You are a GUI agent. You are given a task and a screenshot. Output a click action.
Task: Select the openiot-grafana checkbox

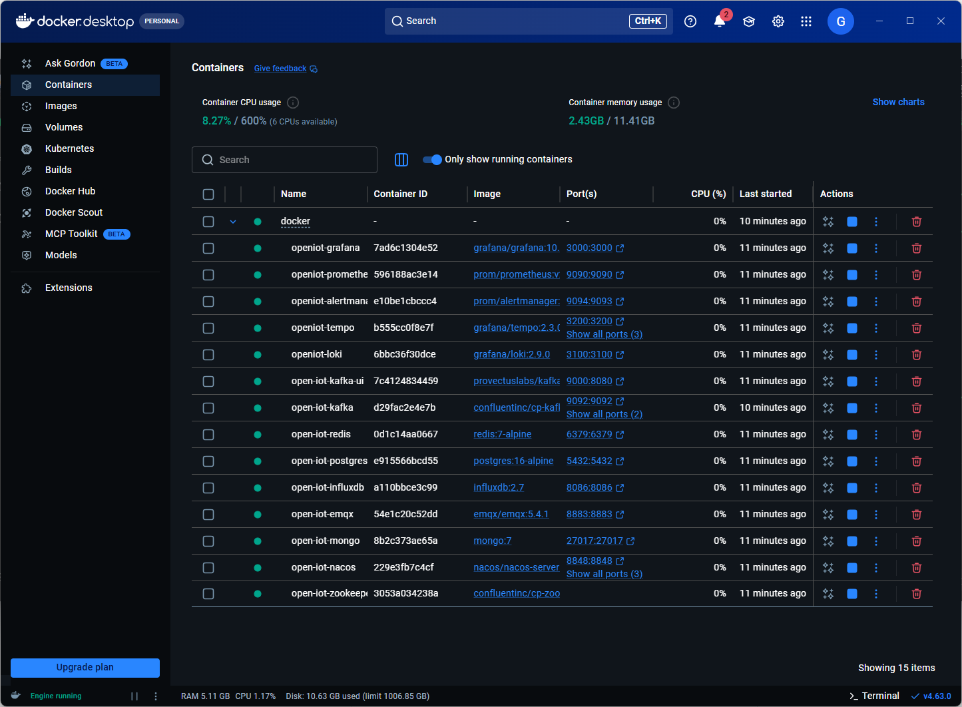coord(208,248)
